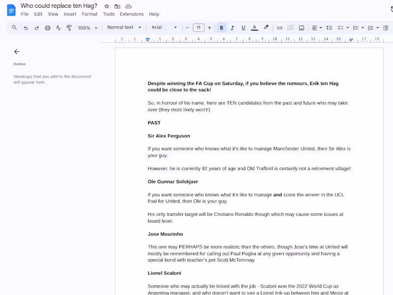Image resolution: width=393 pixels, height=295 pixels.
Task: Click the bold word 'and' in Solskjaer paragraph
Action: (278, 195)
